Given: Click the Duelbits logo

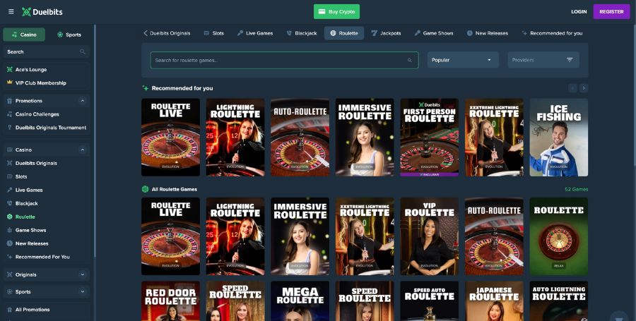Looking at the screenshot, I should pos(40,12).
